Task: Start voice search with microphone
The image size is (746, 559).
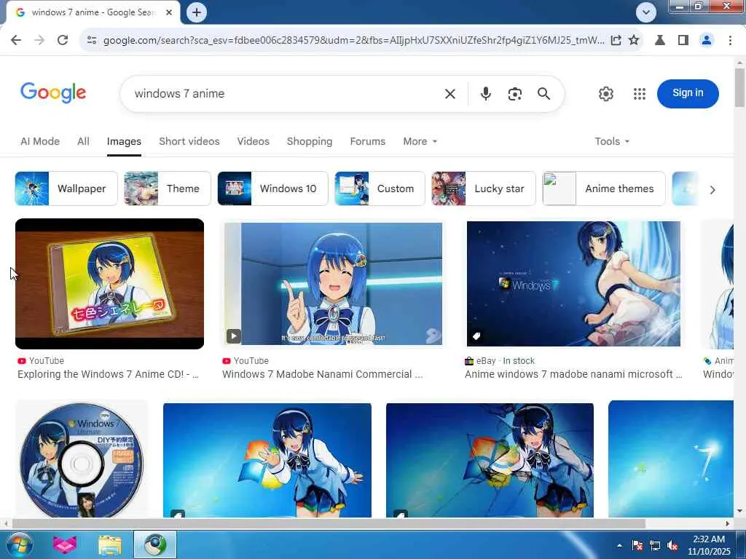Action: [x=486, y=94]
